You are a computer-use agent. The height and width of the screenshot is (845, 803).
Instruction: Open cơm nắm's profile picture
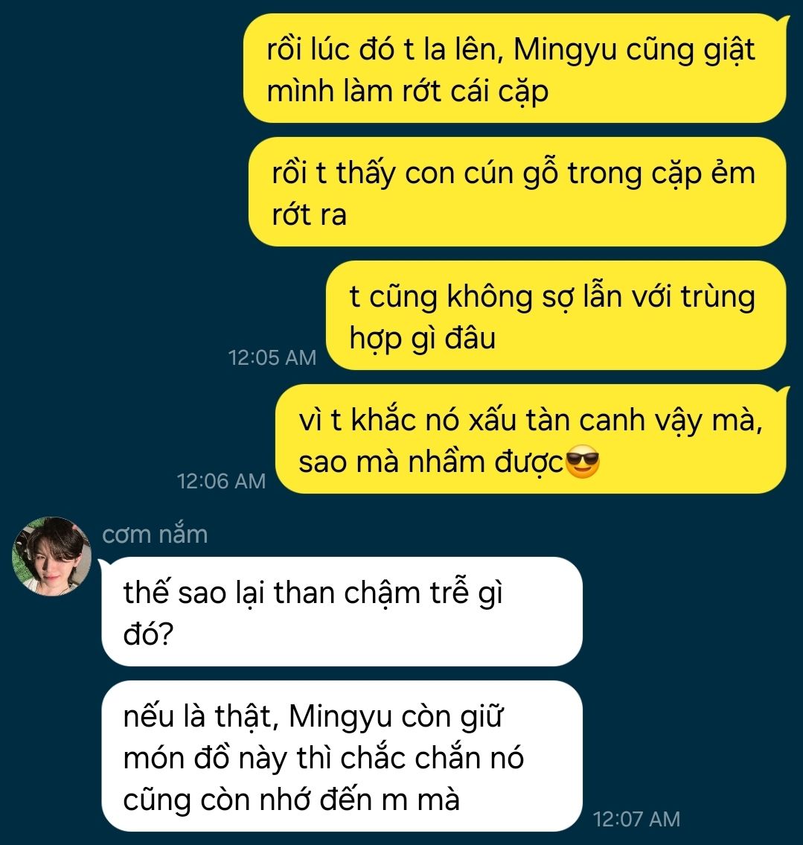[x=51, y=556]
